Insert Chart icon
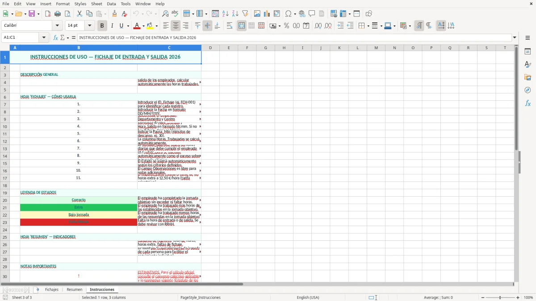Viewport: 536px width, 301px height. pos(267,14)
